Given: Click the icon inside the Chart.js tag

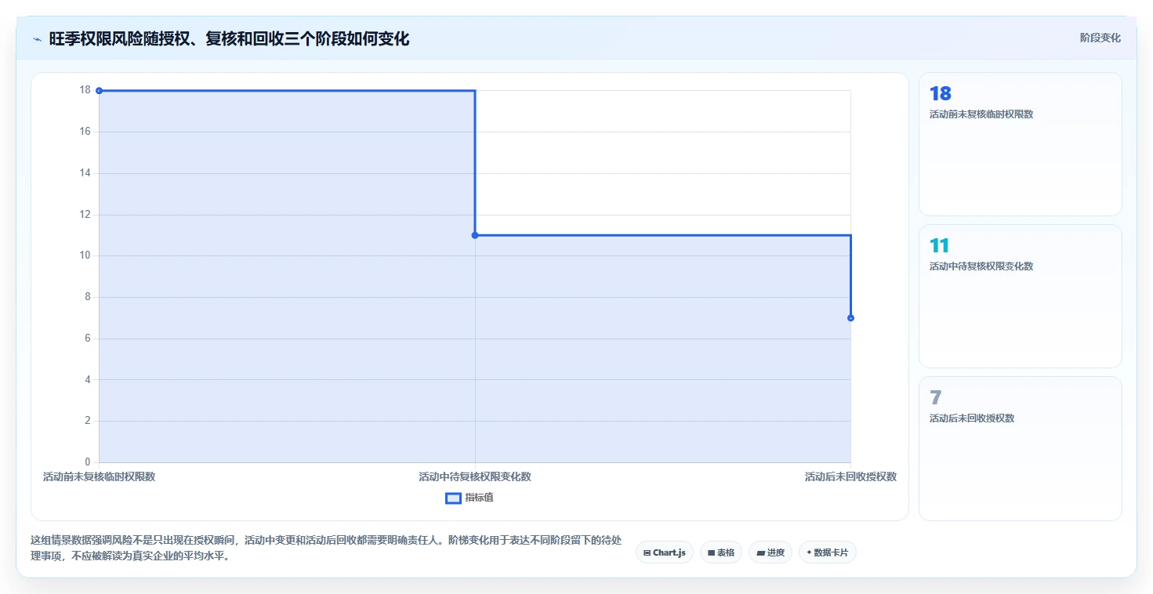Looking at the screenshot, I should click(x=647, y=552).
